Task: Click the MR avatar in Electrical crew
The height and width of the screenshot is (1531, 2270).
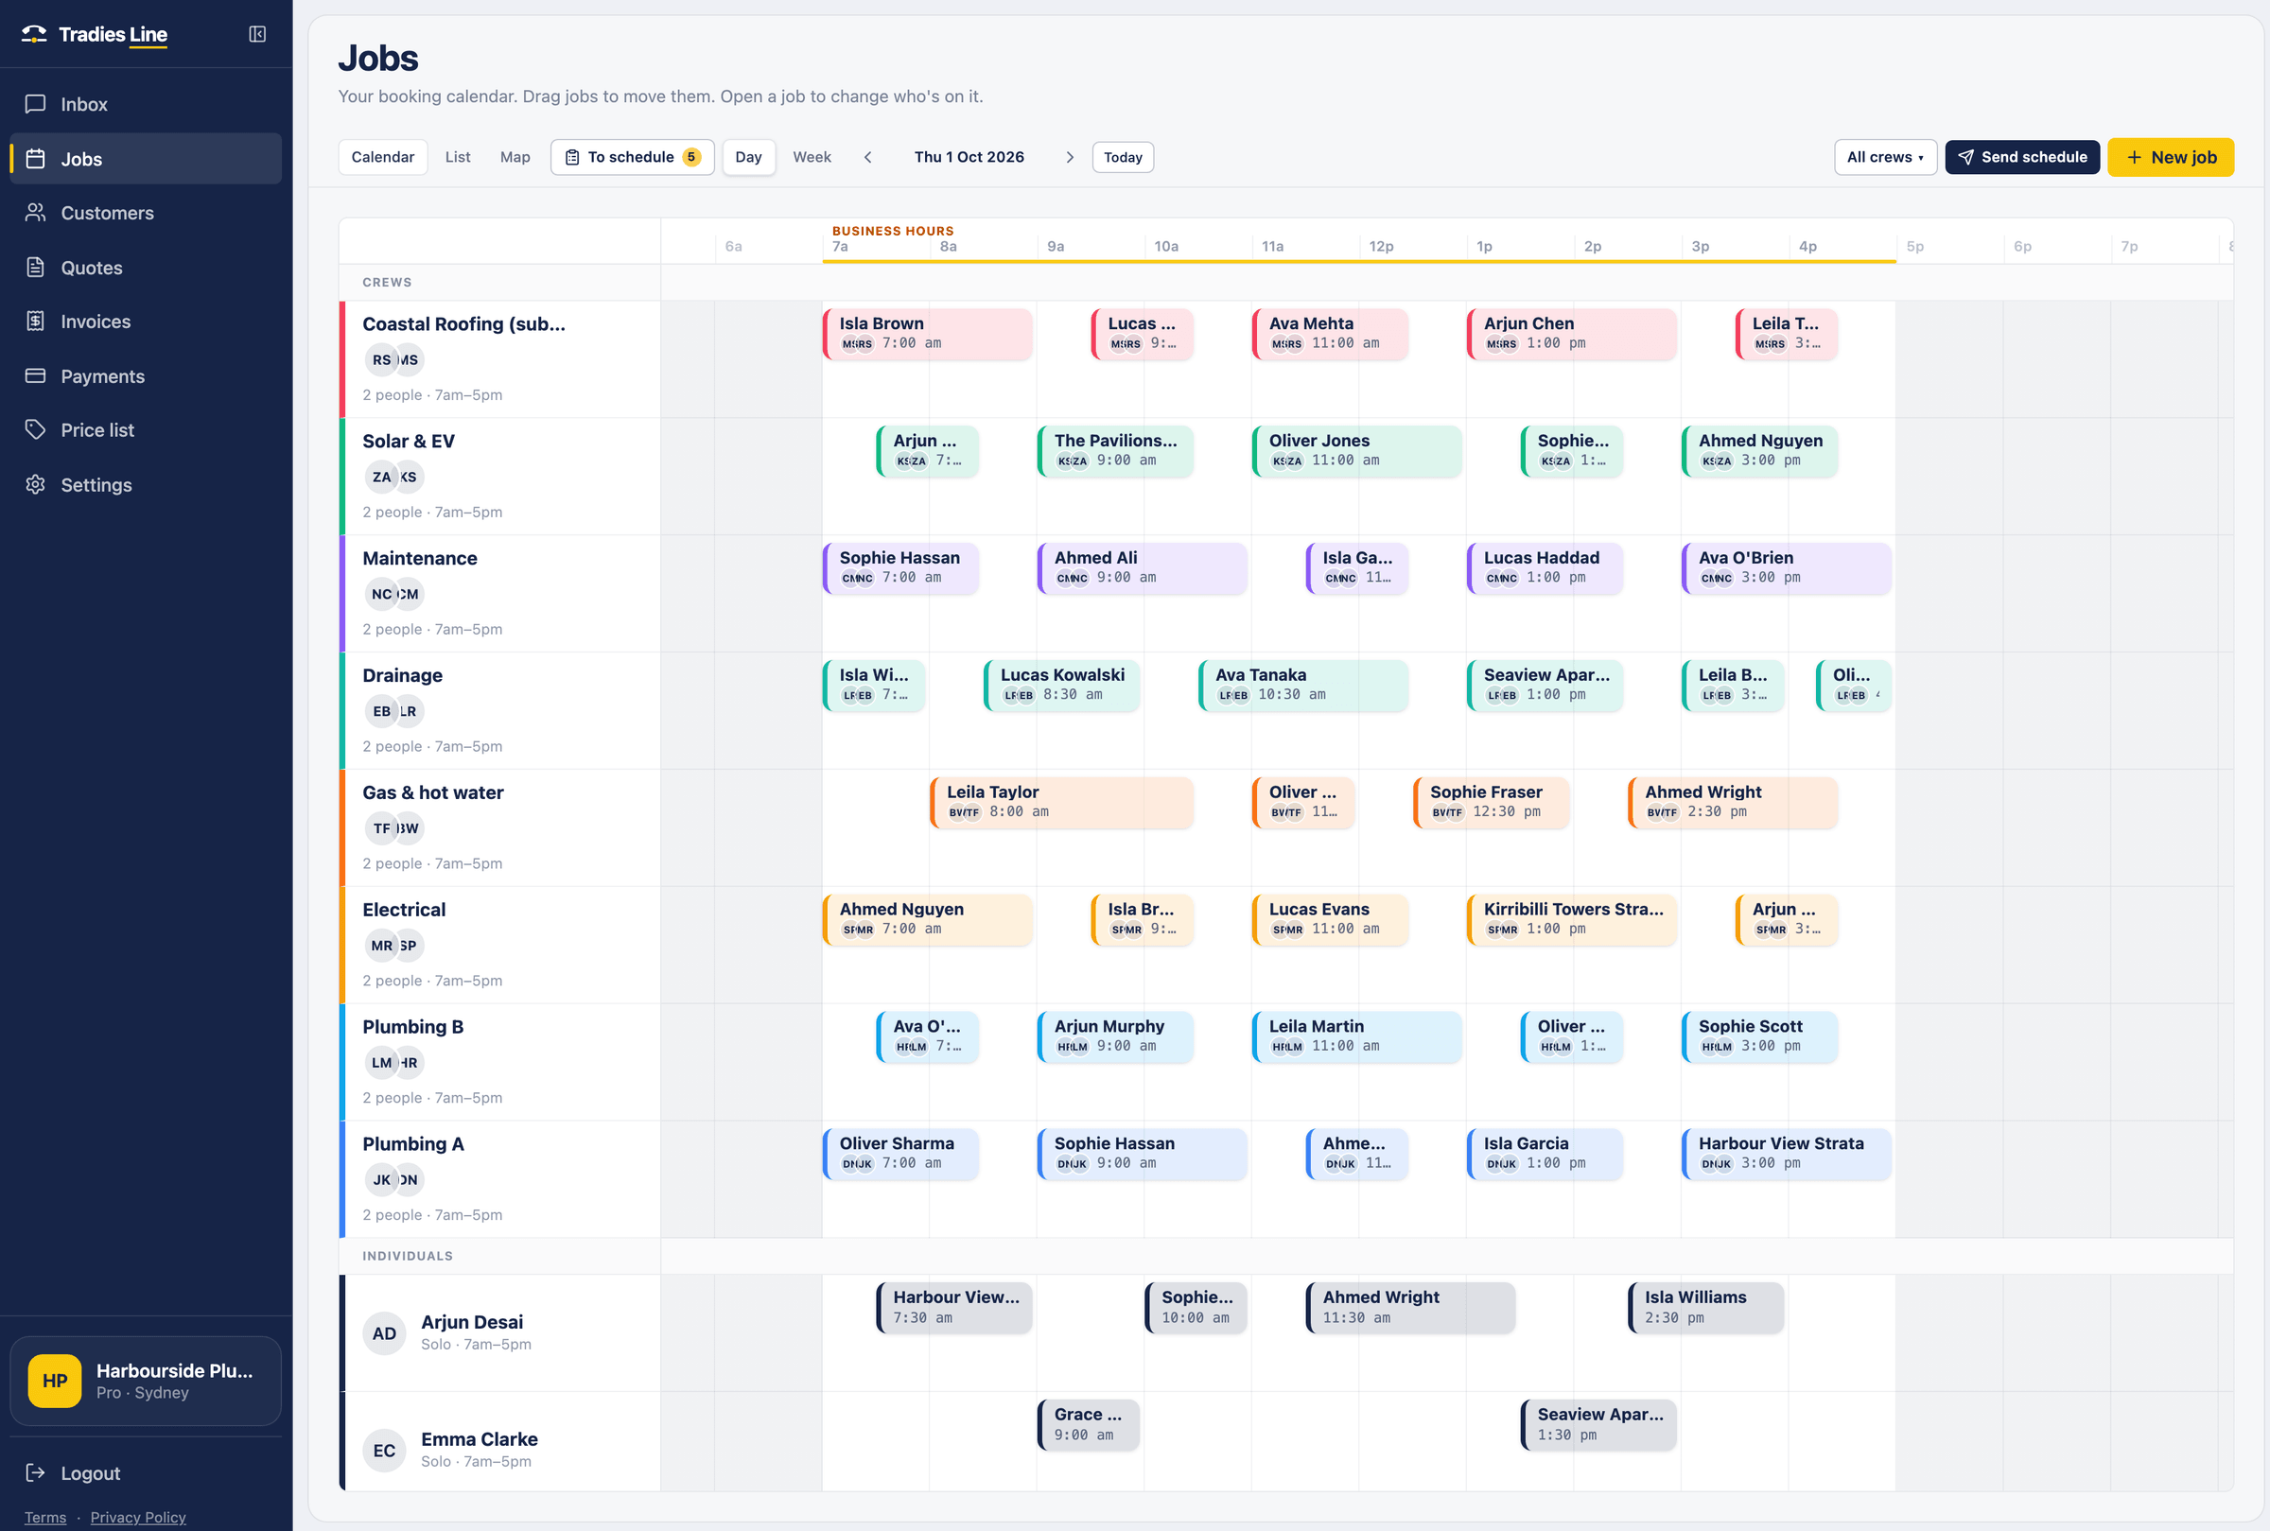Action: click(381, 945)
